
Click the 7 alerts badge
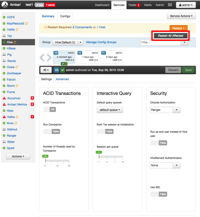point(50,5)
